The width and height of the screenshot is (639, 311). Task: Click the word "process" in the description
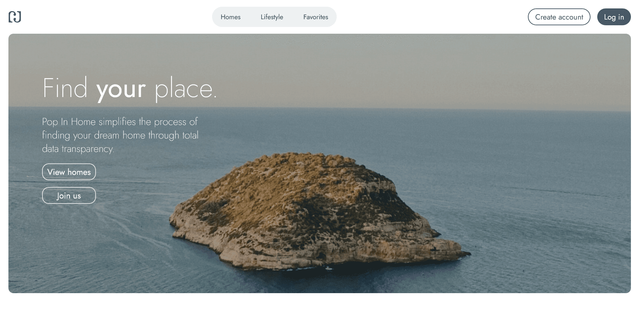pyautogui.click(x=170, y=122)
